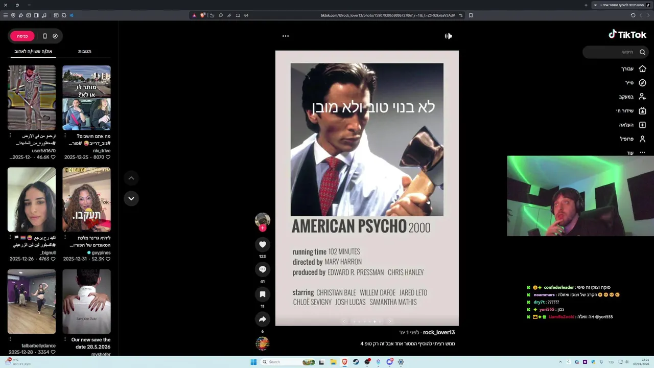Open Brave browser from taskbar

pos(344,362)
